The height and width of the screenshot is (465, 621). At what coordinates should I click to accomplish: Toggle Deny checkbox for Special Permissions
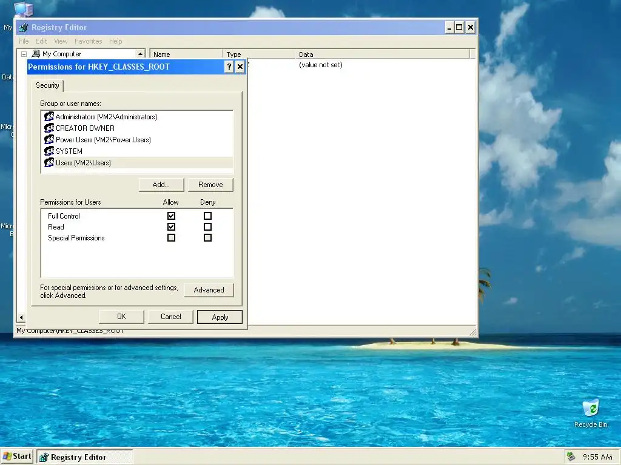pyautogui.click(x=207, y=237)
